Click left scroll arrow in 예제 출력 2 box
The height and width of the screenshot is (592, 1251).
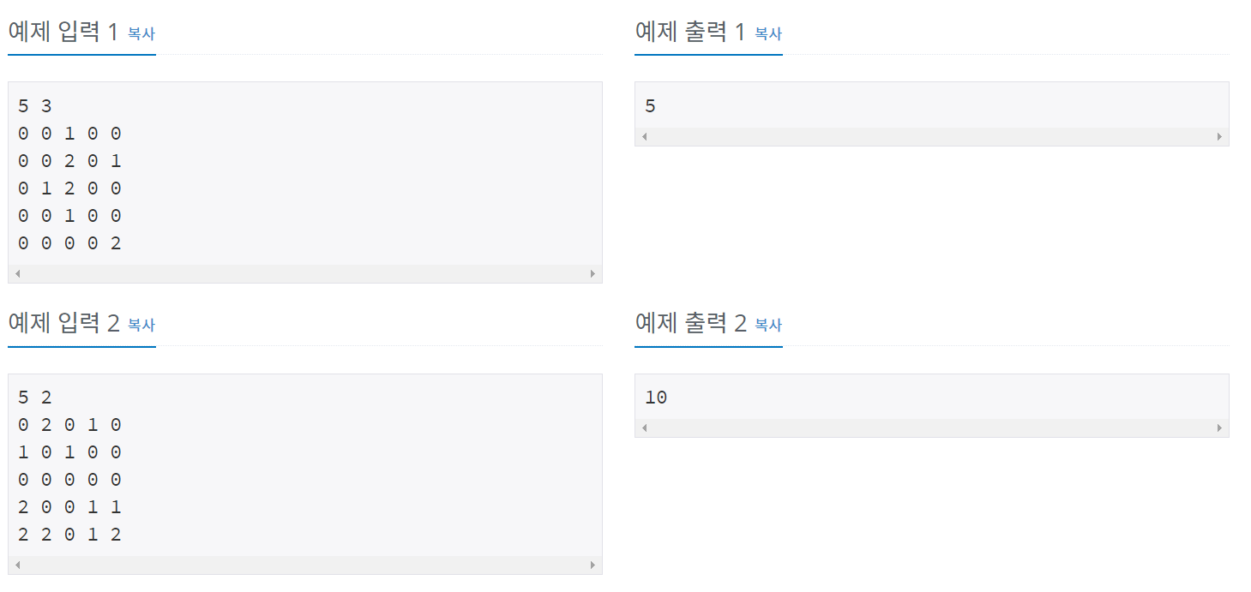(644, 428)
